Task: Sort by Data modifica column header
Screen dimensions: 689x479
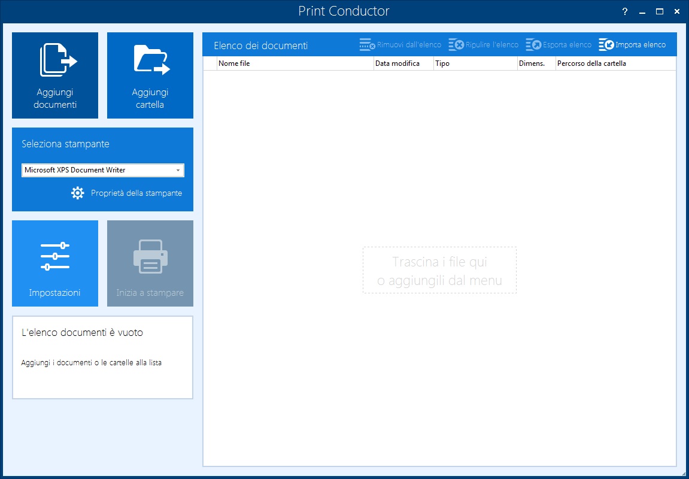Action: pos(403,63)
